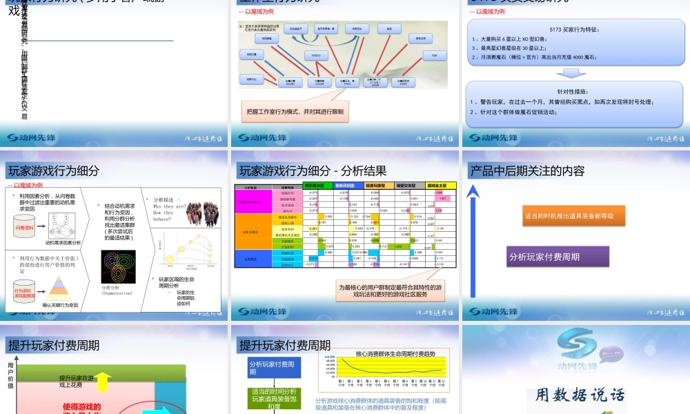The image size is (690, 414).
Task: Click the text about 分析游戏核心消费群体的道具装备
Action: (381, 404)
